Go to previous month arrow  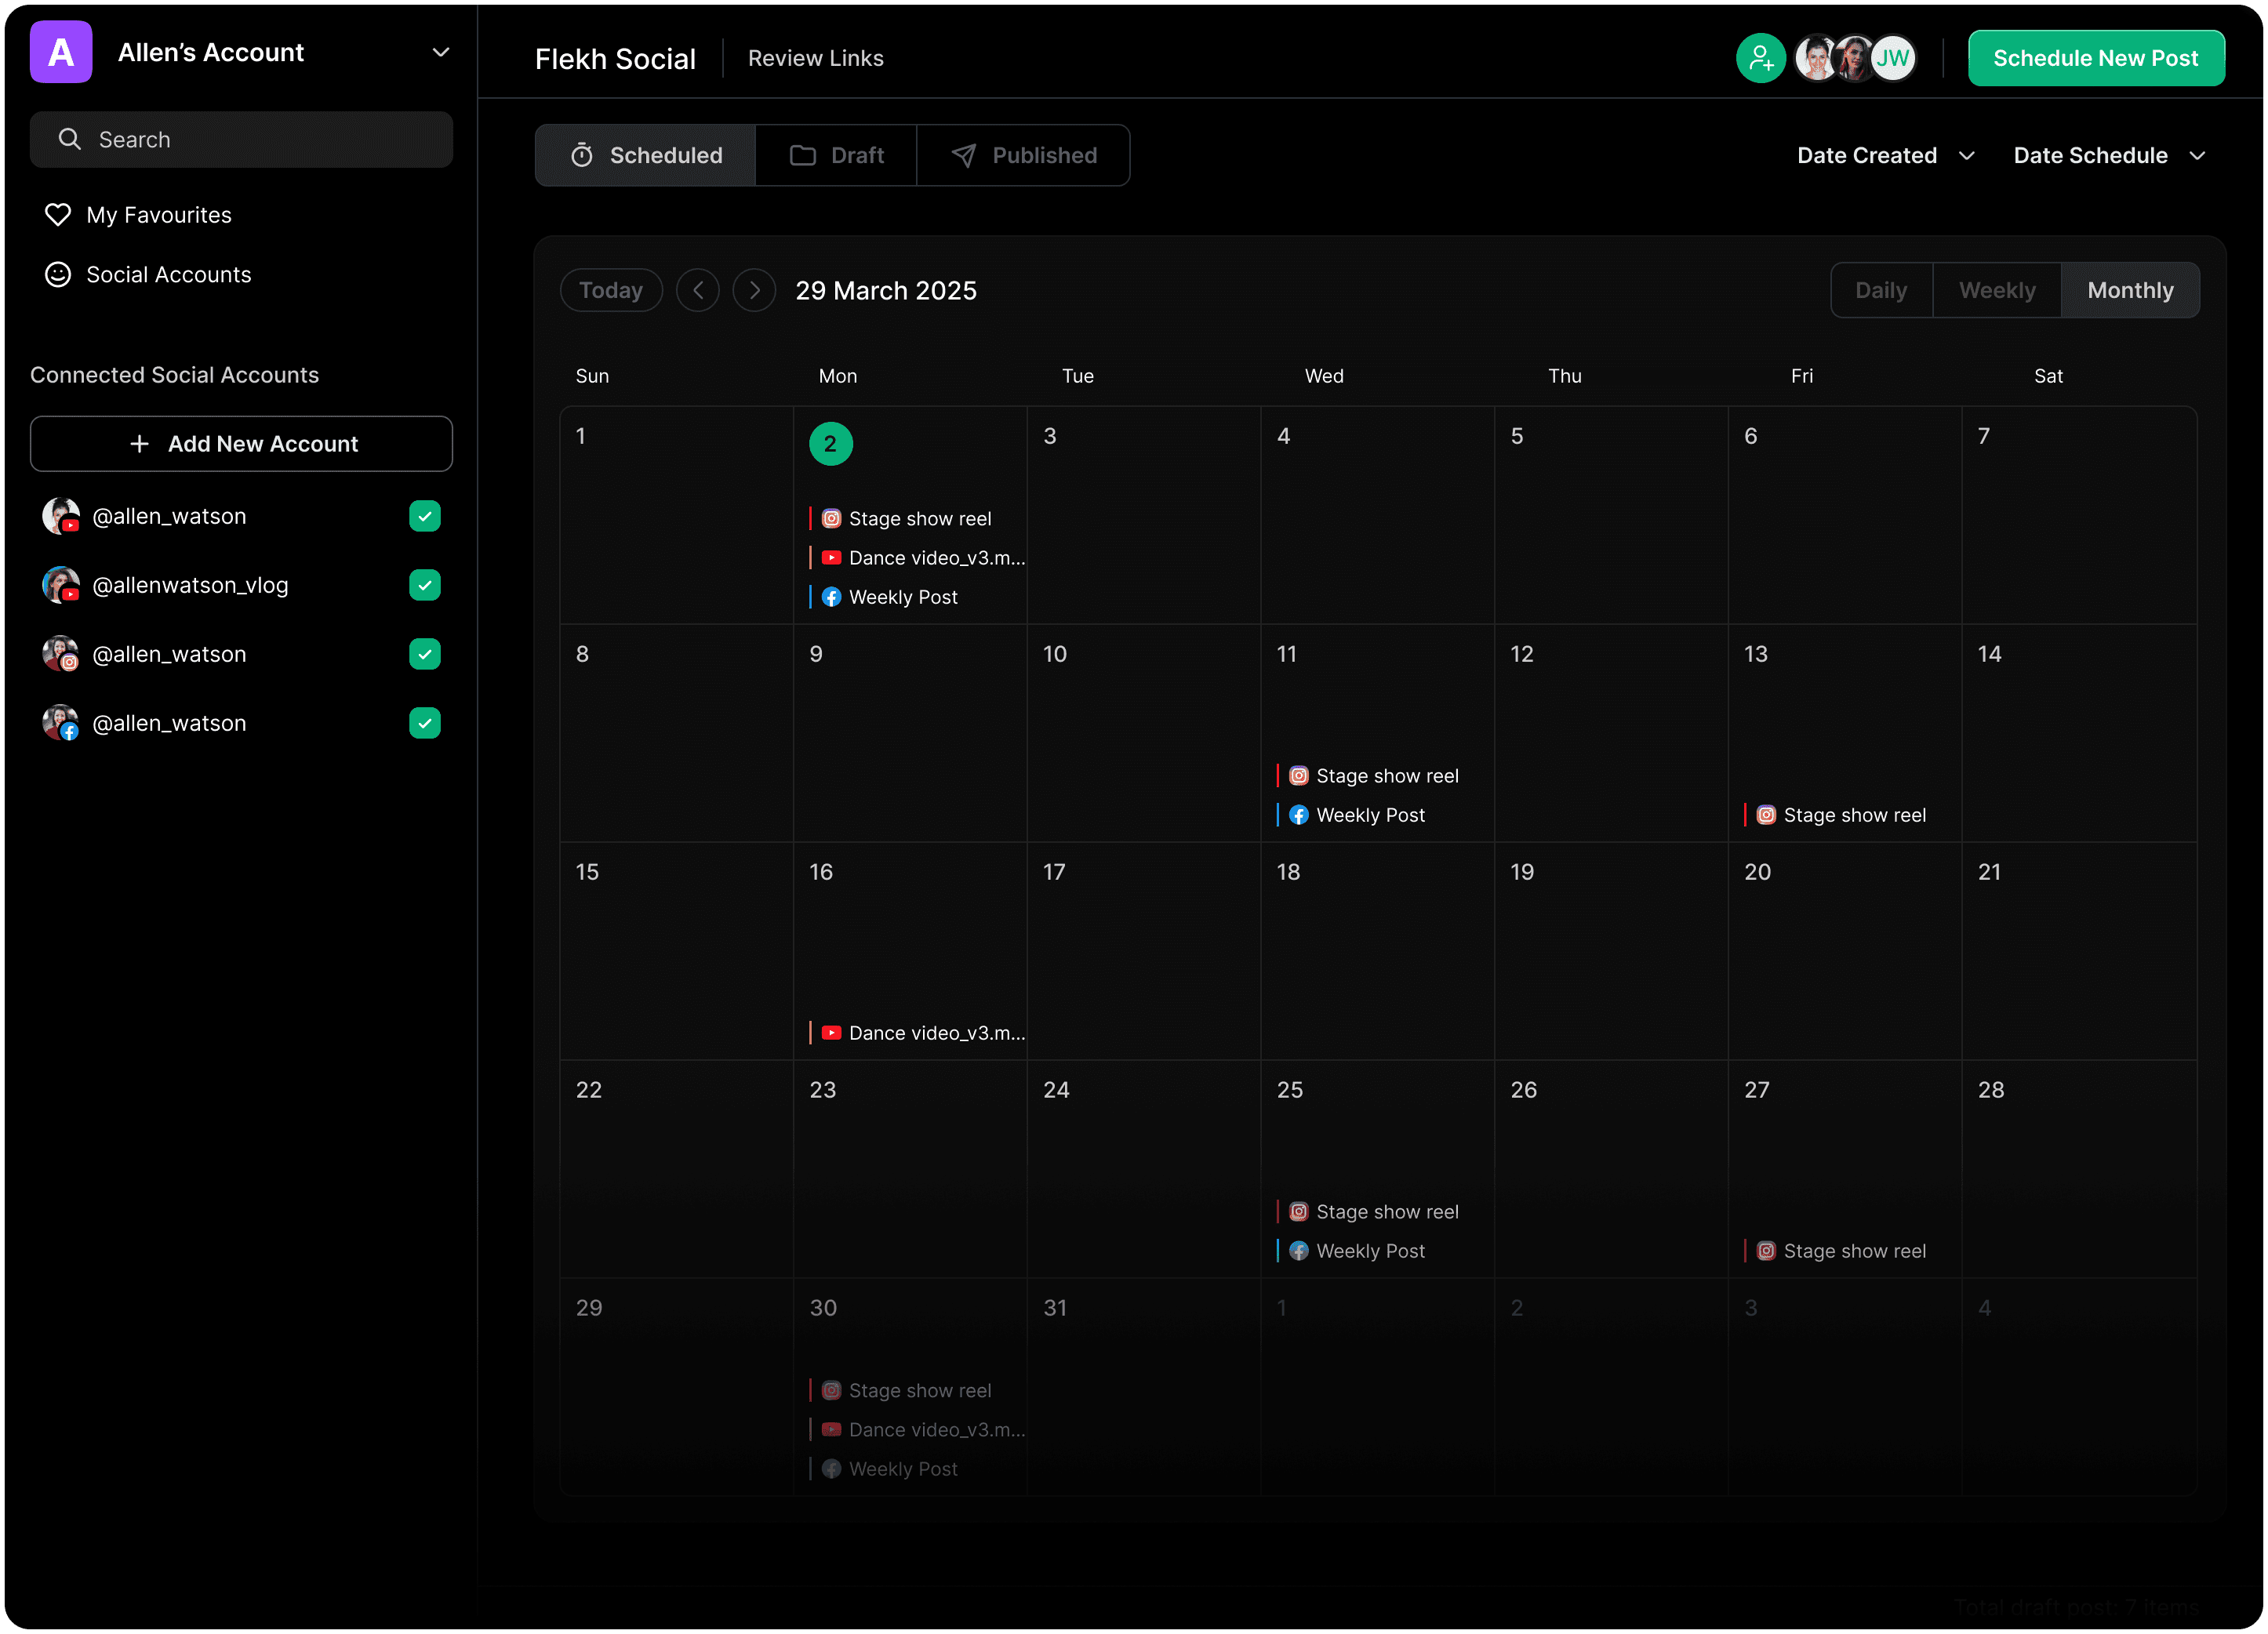click(x=698, y=290)
